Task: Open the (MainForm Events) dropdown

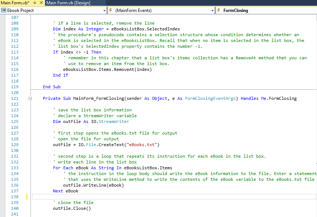Action: click(212, 10)
